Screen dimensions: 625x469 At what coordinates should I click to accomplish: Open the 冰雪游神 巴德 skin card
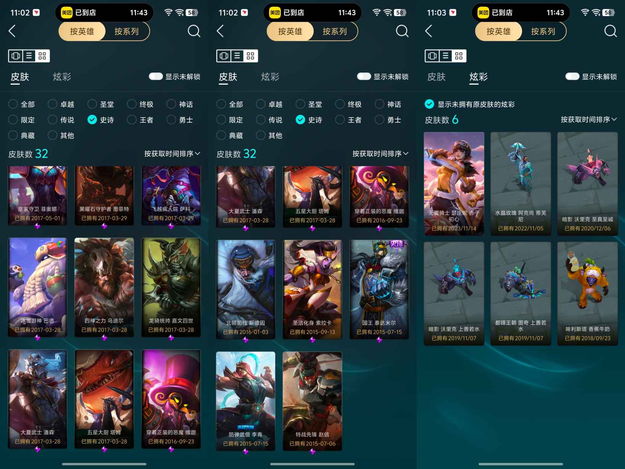pyautogui.click(x=37, y=287)
